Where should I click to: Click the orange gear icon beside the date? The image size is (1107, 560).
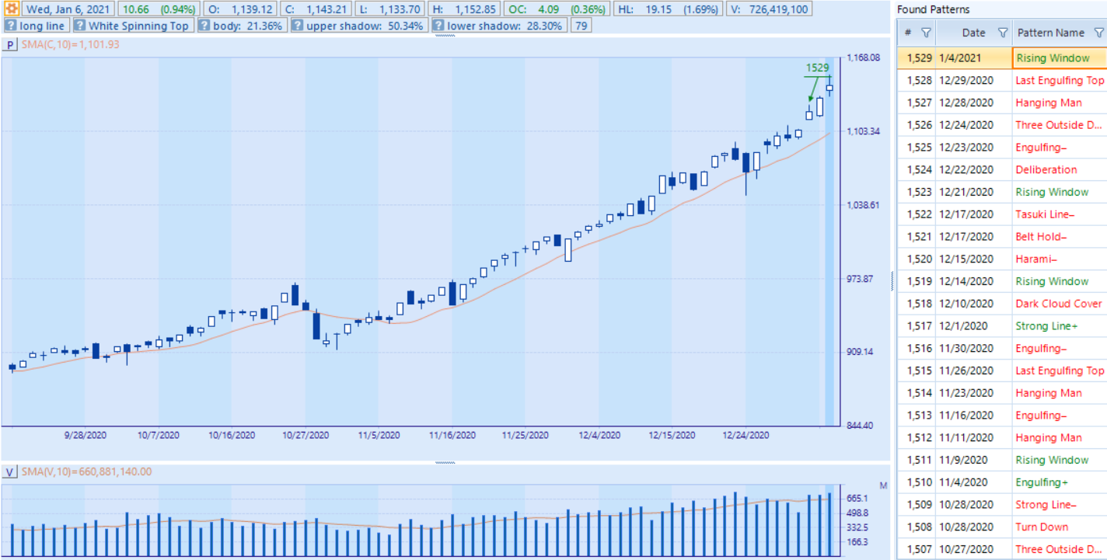click(12, 9)
